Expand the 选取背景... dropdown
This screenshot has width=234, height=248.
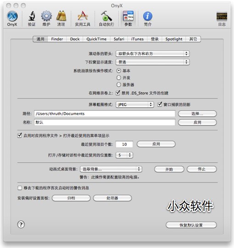(x=111, y=169)
